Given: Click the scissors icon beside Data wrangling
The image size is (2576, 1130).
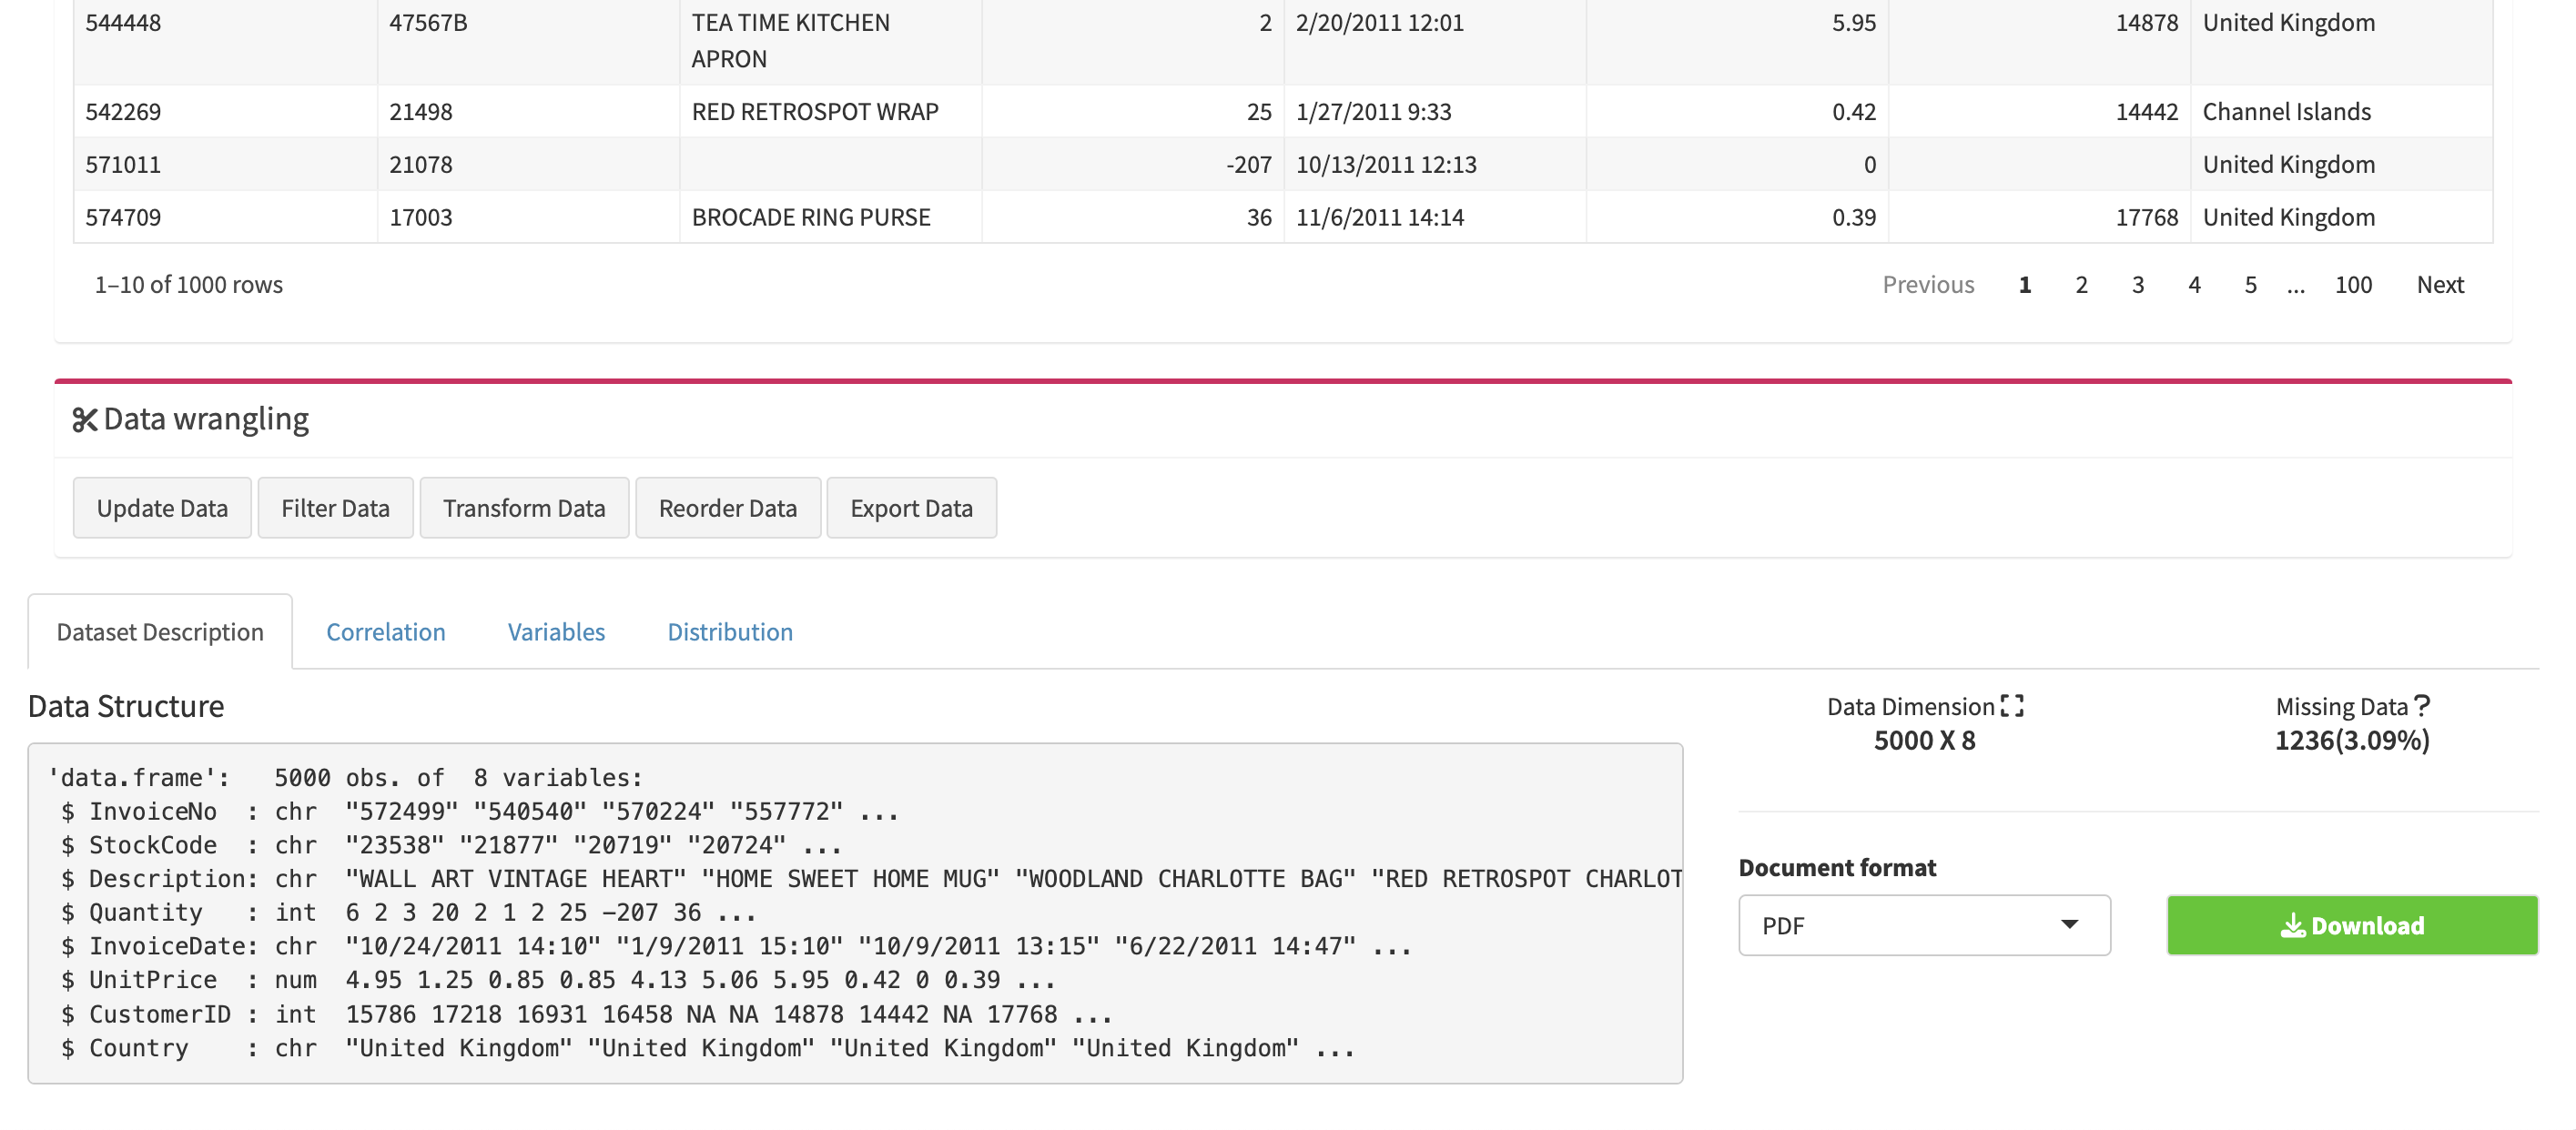Looking at the screenshot, I should (85, 419).
